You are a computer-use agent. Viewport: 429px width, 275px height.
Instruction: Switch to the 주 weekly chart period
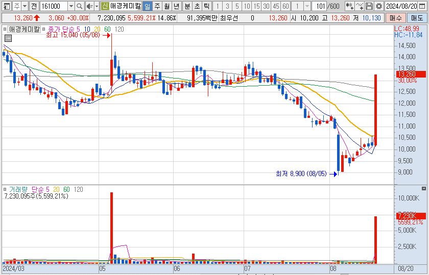(157, 6)
